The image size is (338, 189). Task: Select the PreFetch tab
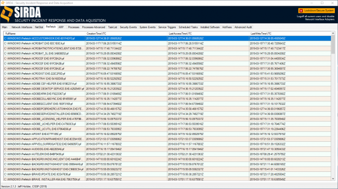(51, 27)
